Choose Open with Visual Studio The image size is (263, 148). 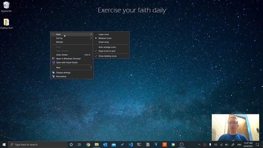72,62
